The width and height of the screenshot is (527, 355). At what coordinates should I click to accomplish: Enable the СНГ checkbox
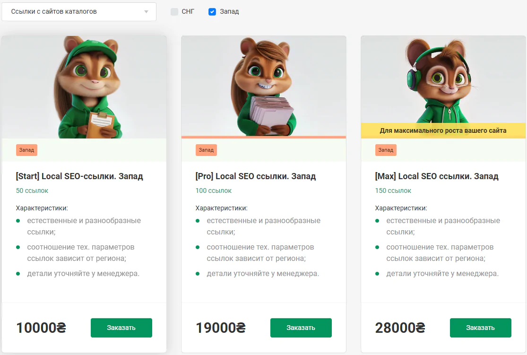click(x=174, y=11)
